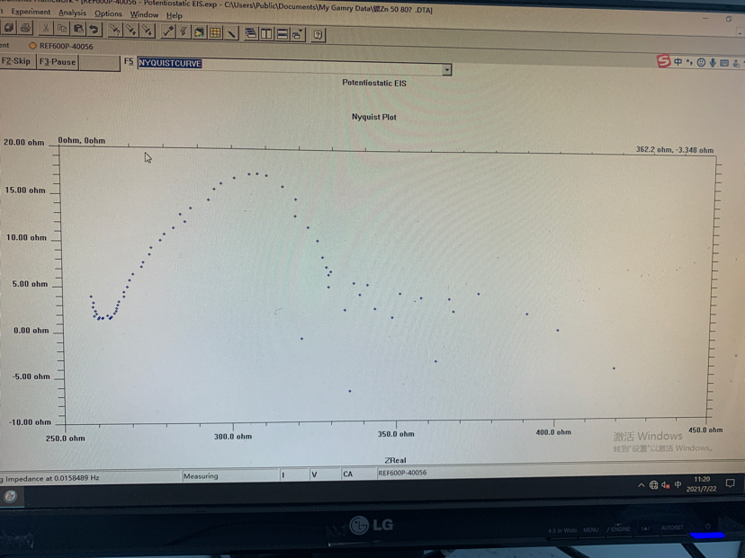Toggle the Chinese/English input mode indicator

click(x=678, y=61)
